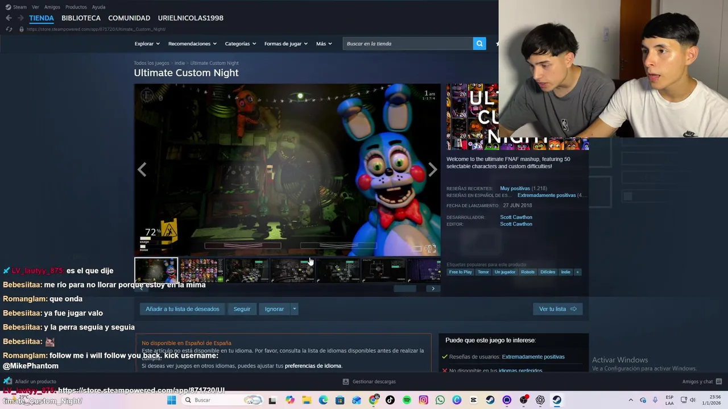Open Microsoft Edge from the taskbar
The height and width of the screenshot is (409, 728).
[323, 400]
